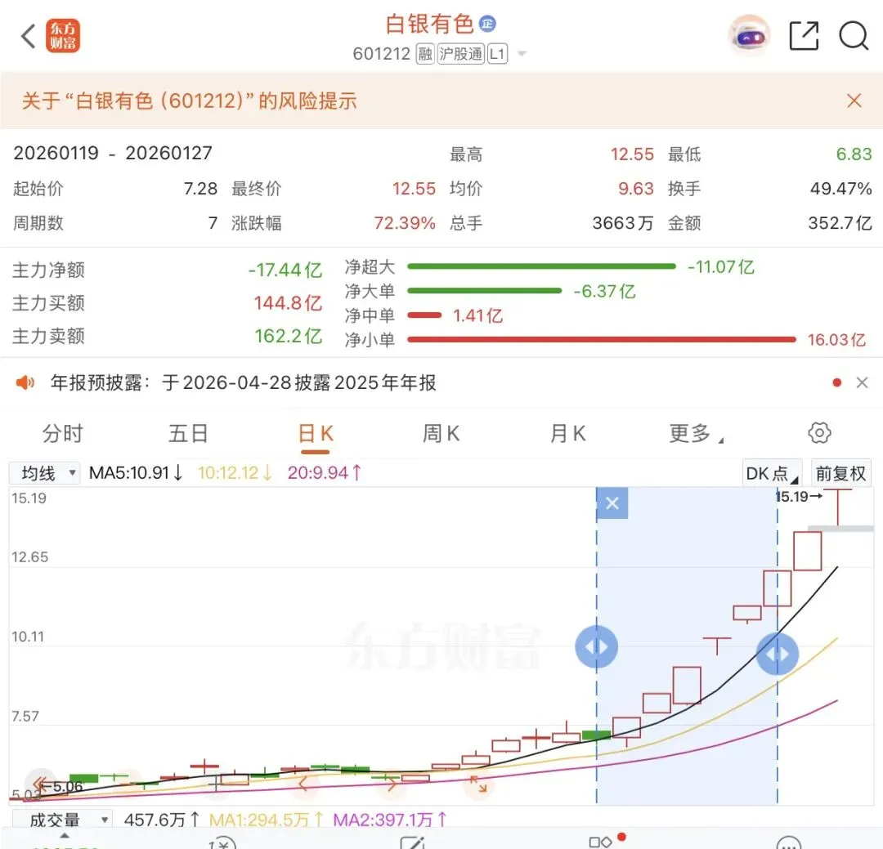
Task: Expand chart to fullscreen with diagonal arrows
Action: tap(478, 784)
